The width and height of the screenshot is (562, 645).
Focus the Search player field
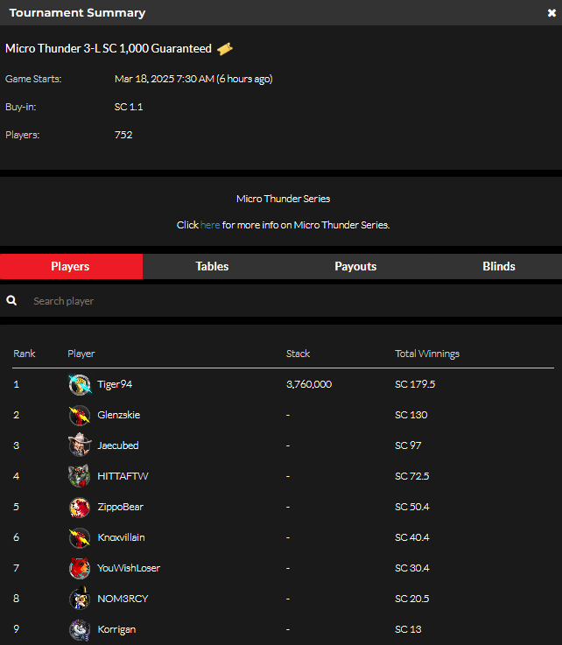281,301
